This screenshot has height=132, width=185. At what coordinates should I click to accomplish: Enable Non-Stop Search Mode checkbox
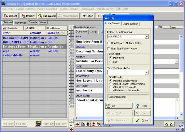click(x=109, y=49)
